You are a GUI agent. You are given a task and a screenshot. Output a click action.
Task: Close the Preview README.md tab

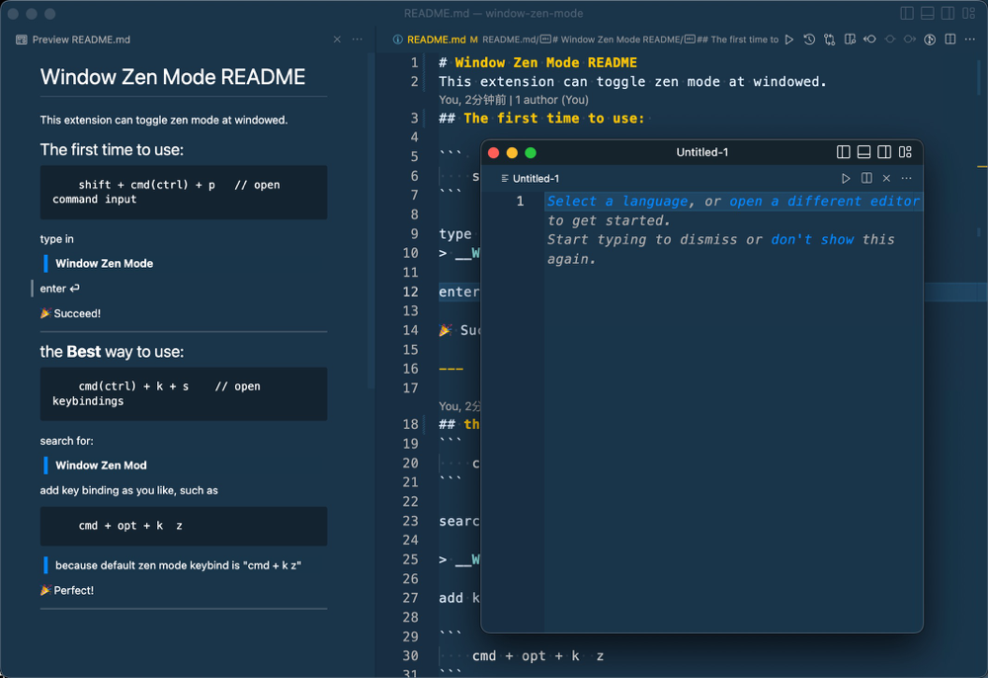(x=337, y=40)
